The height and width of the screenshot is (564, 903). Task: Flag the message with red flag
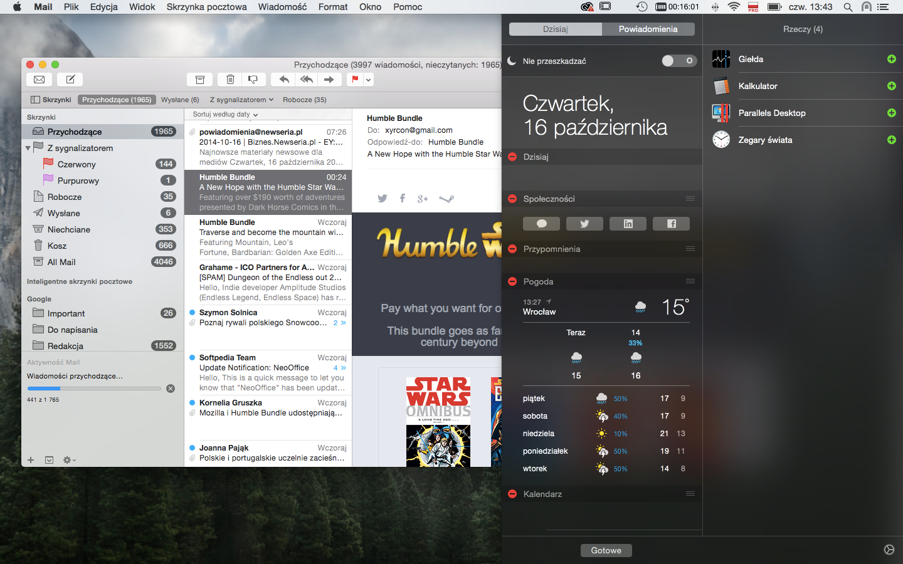[x=355, y=80]
